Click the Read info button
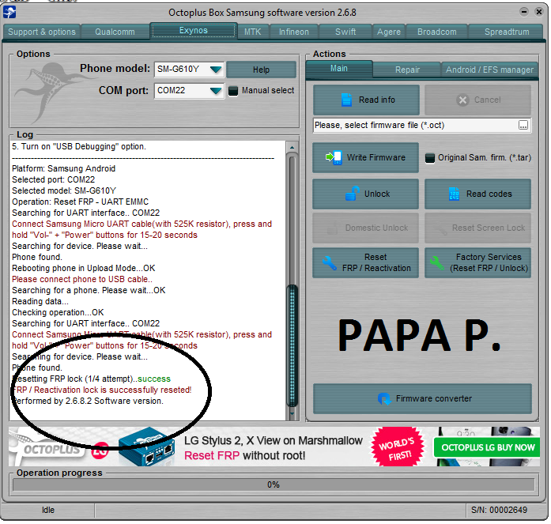Screen dimensions: 551x524 click(366, 100)
